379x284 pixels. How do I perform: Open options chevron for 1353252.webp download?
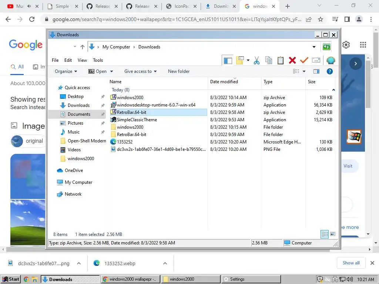point(165,263)
